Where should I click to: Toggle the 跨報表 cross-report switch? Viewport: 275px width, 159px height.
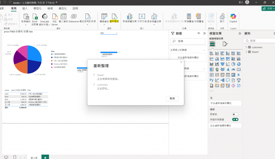click(235, 114)
